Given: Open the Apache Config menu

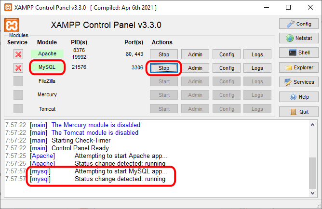Looking at the screenshot, I should [227, 54].
